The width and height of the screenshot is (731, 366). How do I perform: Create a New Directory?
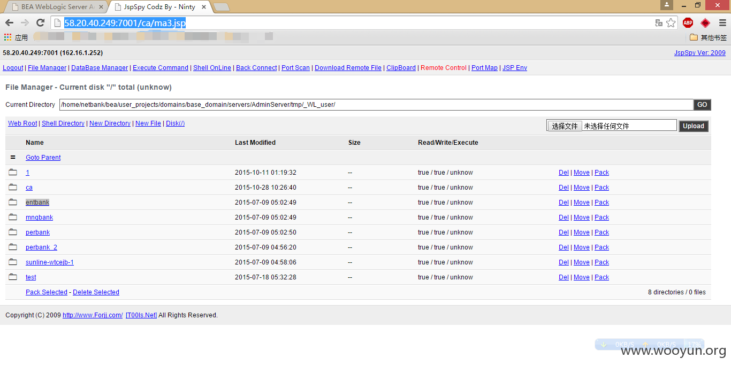(110, 123)
